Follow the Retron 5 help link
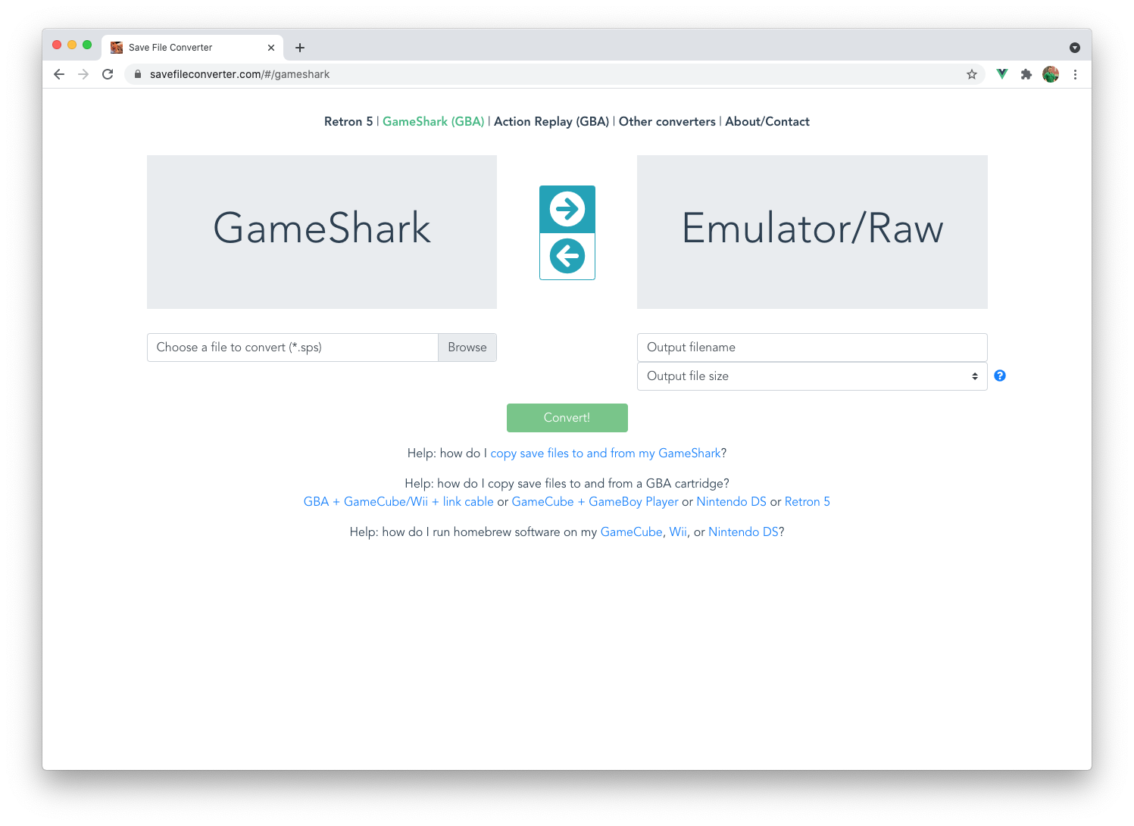This screenshot has height=826, width=1134. point(808,502)
